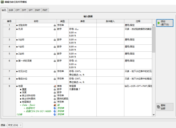Click red lock icon on 地层 row
The height and width of the screenshot is (128, 176).
click(55, 86)
